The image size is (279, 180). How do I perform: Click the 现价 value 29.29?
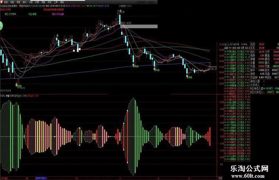pos(262,52)
